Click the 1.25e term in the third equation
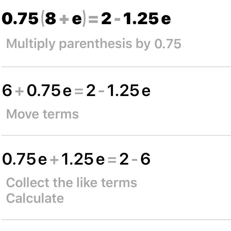The height and width of the screenshot is (231, 231). coord(83,159)
